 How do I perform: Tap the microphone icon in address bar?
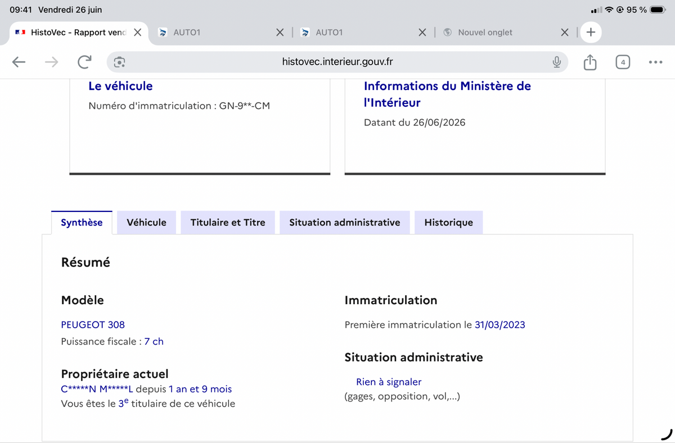coord(556,62)
